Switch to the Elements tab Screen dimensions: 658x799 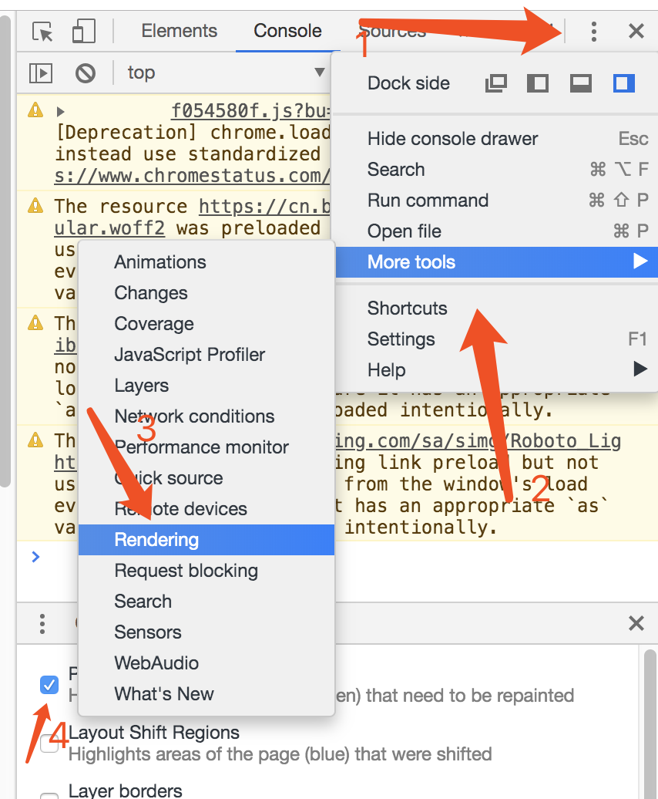pyautogui.click(x=179, y=31)
